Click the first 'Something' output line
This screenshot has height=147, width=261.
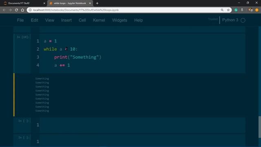[x=42, y=78]
